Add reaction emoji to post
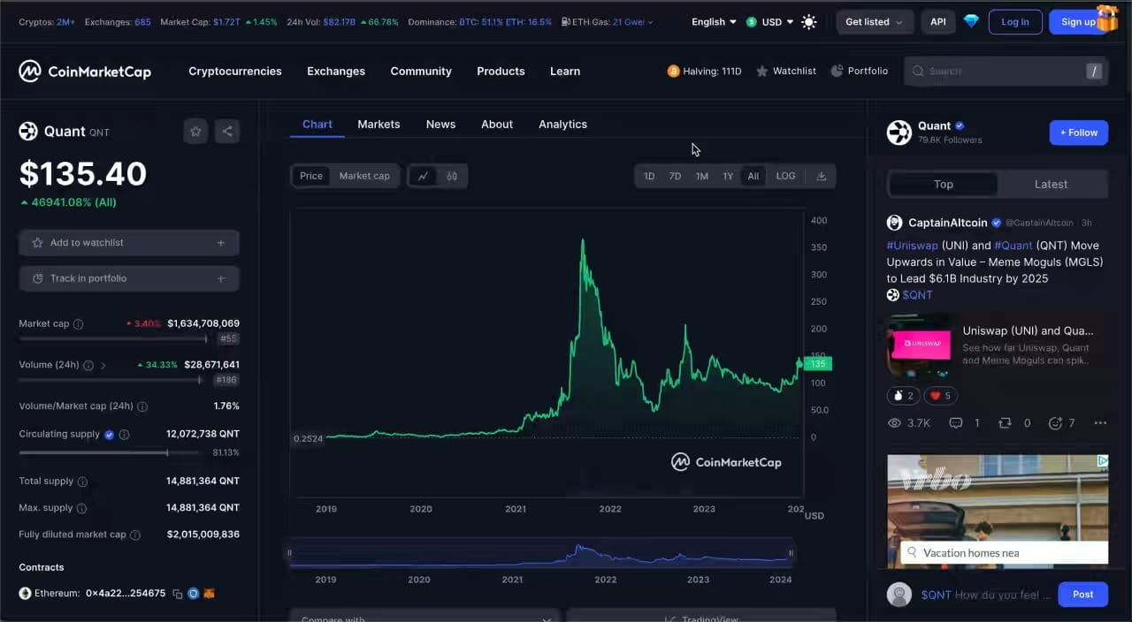Image resolution: width=1132 pixels, height=622 pixels. [x=1055, y=423]
